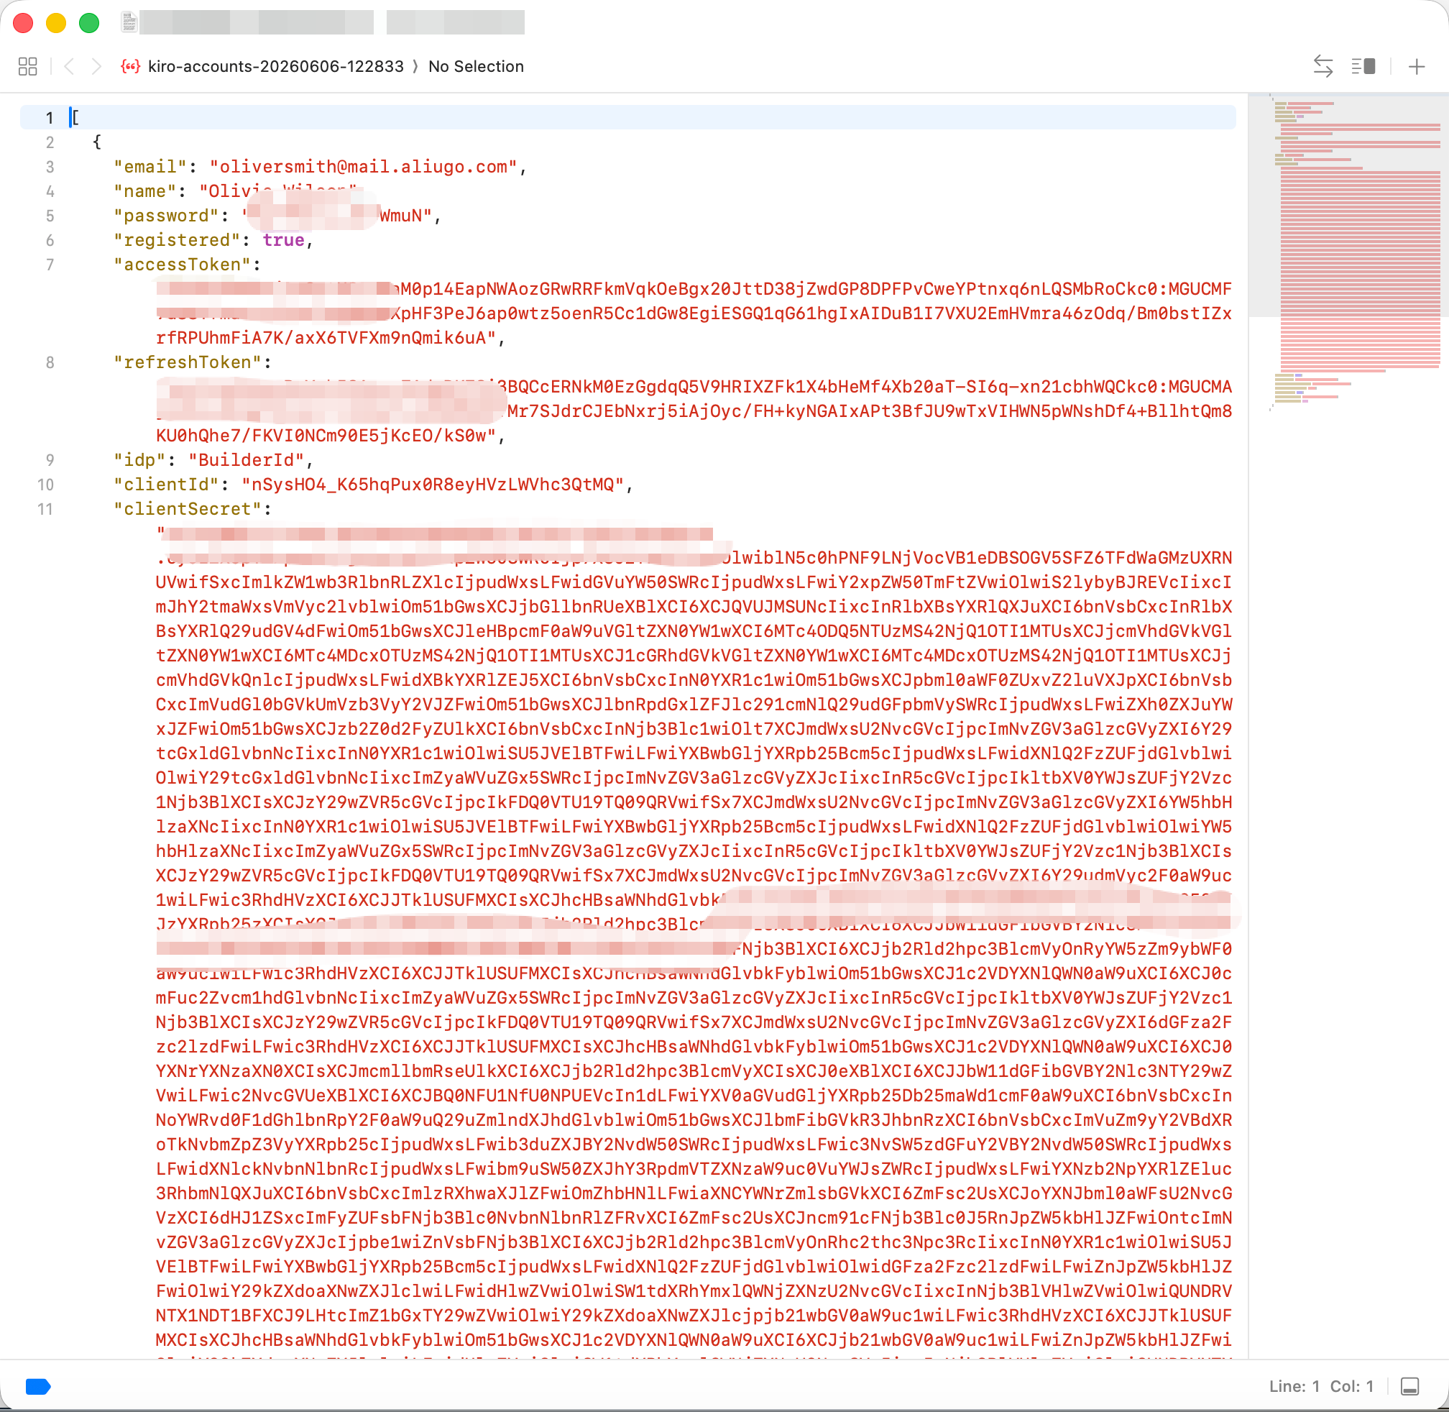1449x1412 pixels.
Task: Go back with the left chevron arrow
Action: [69, 67]
